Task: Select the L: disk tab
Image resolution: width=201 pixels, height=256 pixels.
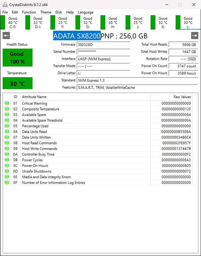Action: tap(188, 22)
